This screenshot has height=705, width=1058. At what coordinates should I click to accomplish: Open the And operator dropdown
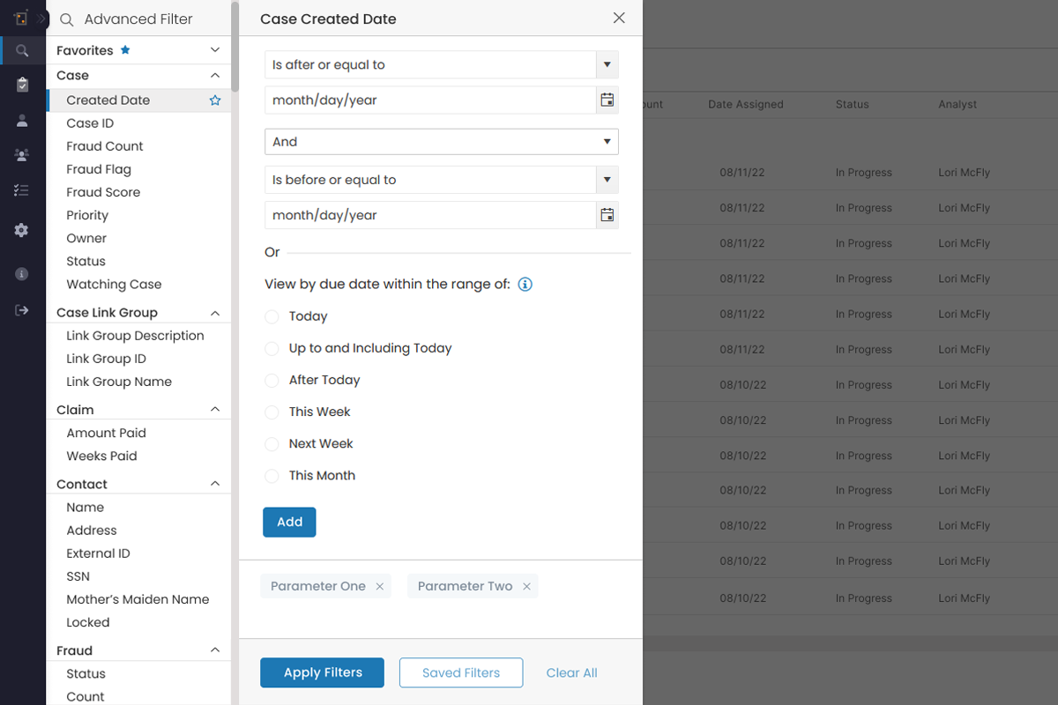(441, 142)
